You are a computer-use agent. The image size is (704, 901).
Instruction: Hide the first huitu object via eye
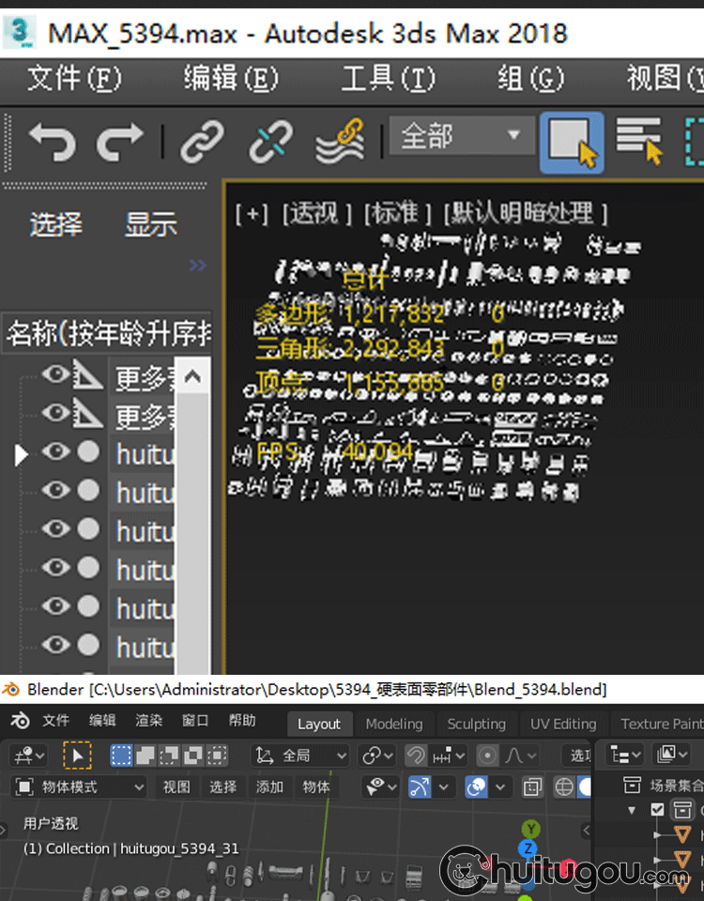point(56,452)
